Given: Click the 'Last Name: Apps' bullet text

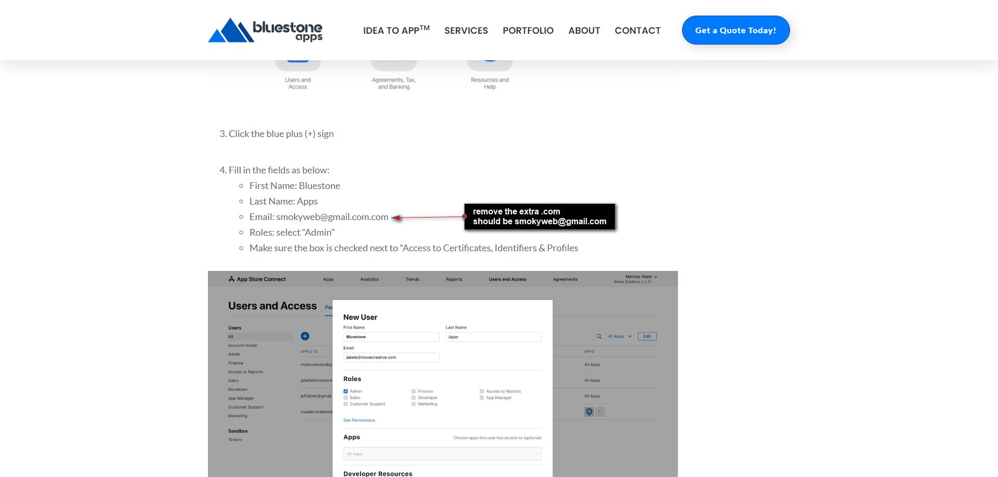Looking at the screenshot, I should click(x=283, y=201).
